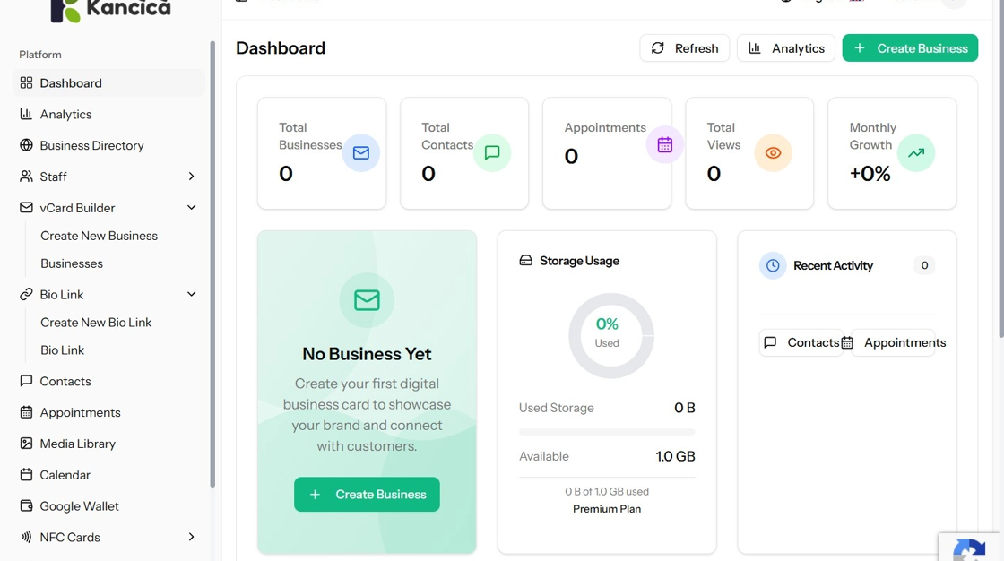The width and height of the screenshot is (1004, 561).
Task: Expand the Staff submenu chevron
Action: (191, 177)
